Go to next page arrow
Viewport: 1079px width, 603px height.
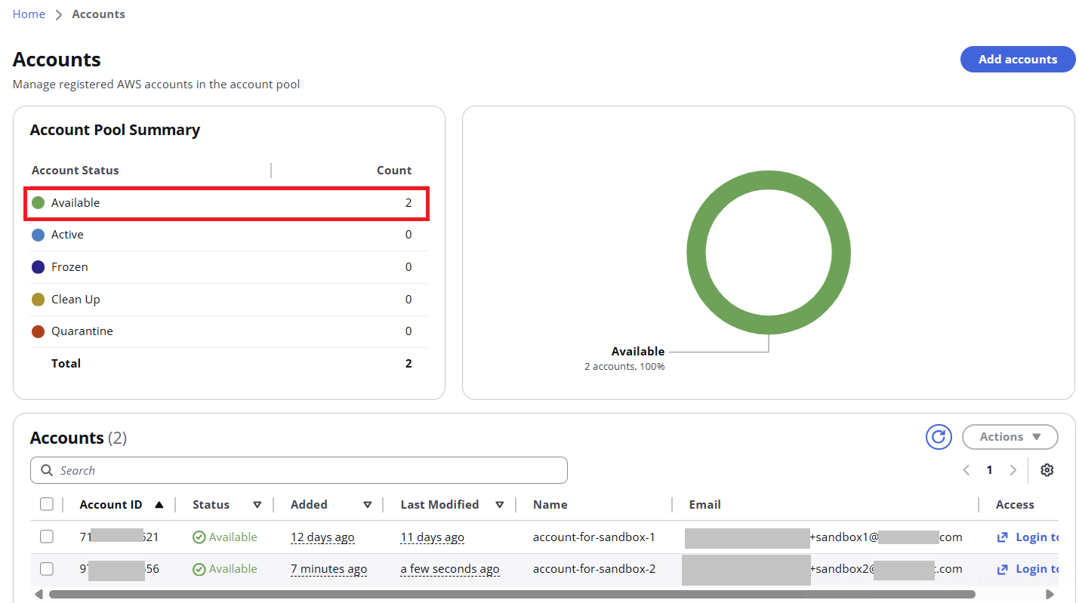click(1013, 470)
